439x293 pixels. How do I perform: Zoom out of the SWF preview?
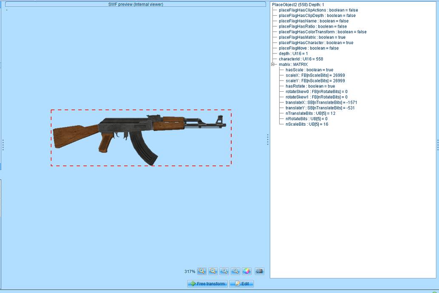(213, 271)
